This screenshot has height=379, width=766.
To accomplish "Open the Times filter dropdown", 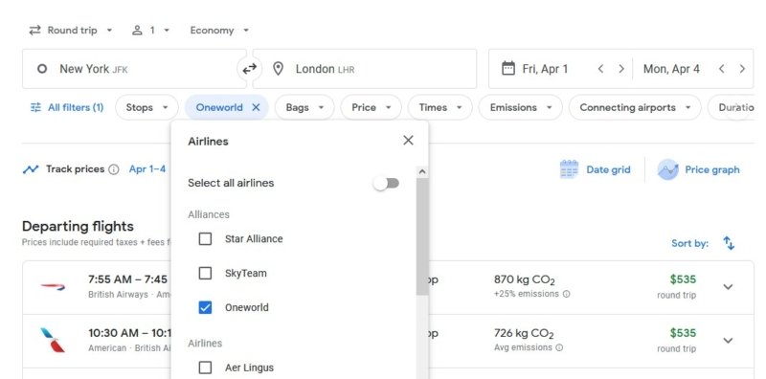I will pyautogui.click(x=439, y=107).
